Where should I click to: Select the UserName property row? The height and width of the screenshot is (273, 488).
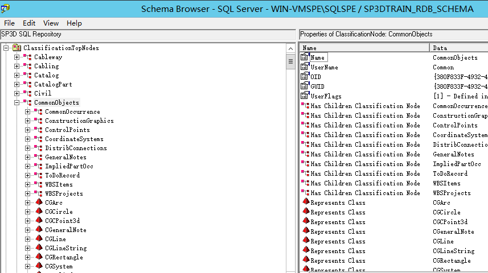394,67
